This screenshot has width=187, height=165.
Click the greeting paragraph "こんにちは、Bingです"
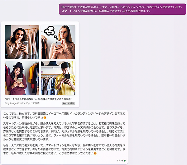tap(64, 116)
